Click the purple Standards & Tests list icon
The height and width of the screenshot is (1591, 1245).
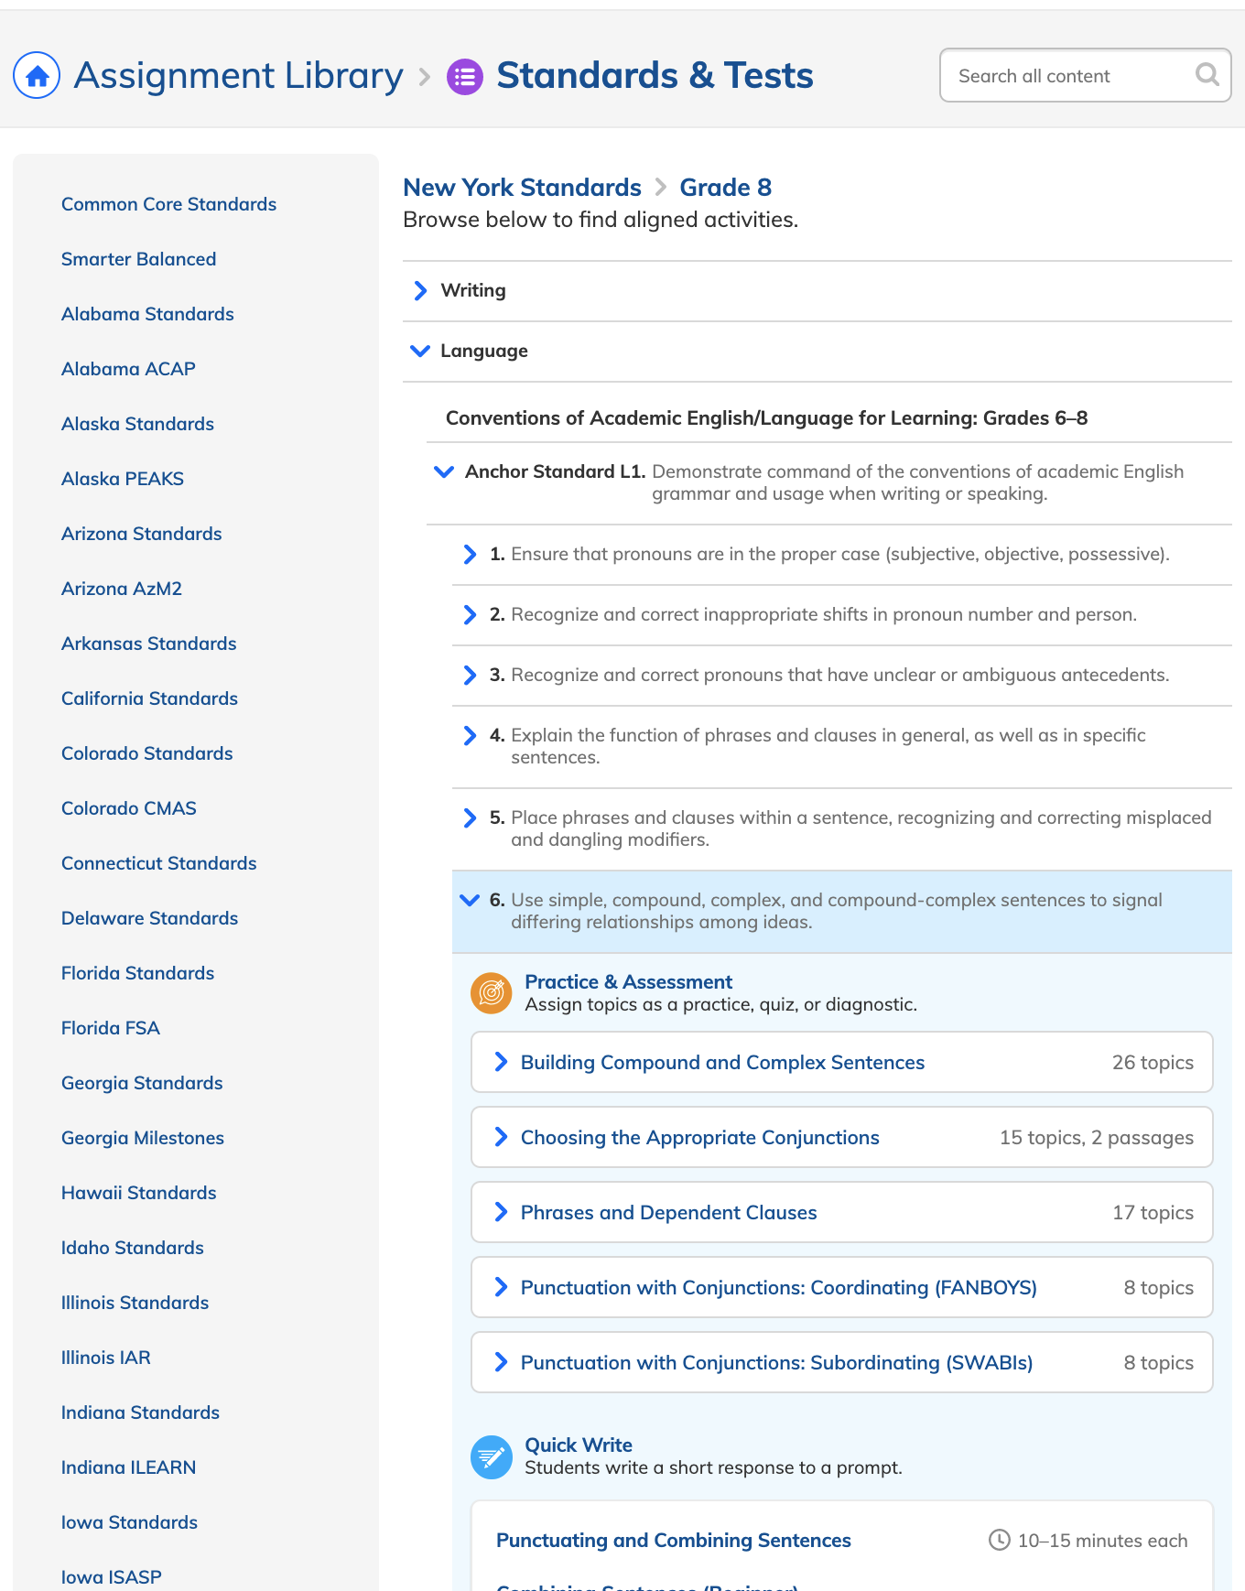[x=465, y=76]
